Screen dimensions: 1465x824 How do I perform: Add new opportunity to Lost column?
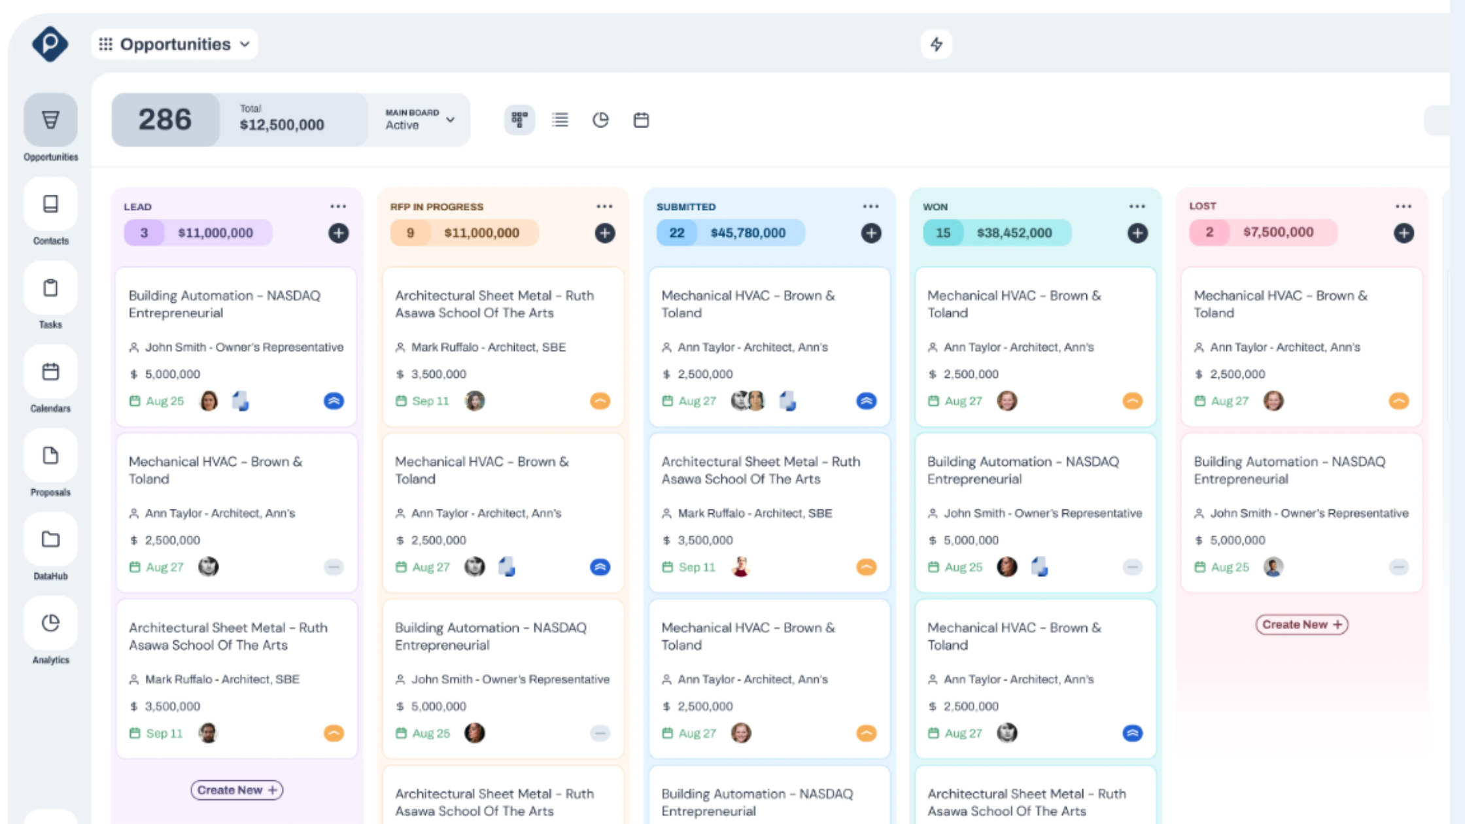pos(1404,233)
